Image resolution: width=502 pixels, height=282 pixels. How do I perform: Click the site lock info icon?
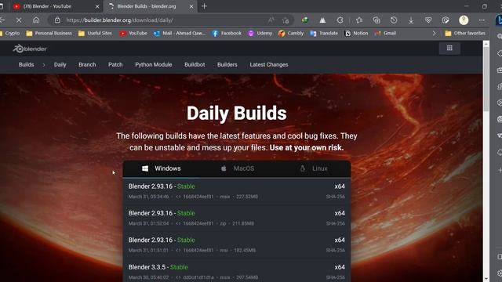coord(57,20)
